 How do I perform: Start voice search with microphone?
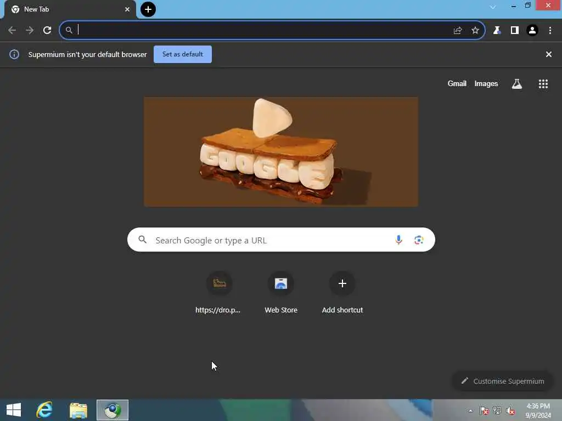pyautogui.click(x=398, y=240)
